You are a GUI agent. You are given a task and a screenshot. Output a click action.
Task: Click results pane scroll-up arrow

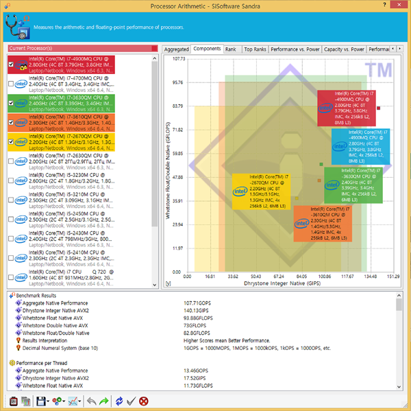pyautogui.click(x=399, y=296)
